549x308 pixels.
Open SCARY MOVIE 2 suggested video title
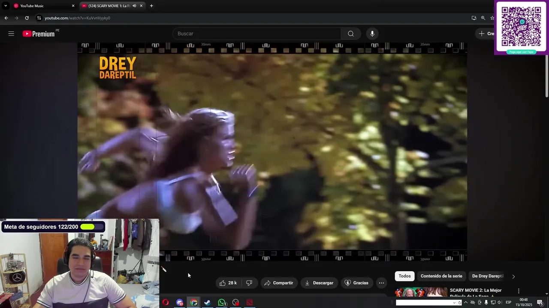coord(476,293)
